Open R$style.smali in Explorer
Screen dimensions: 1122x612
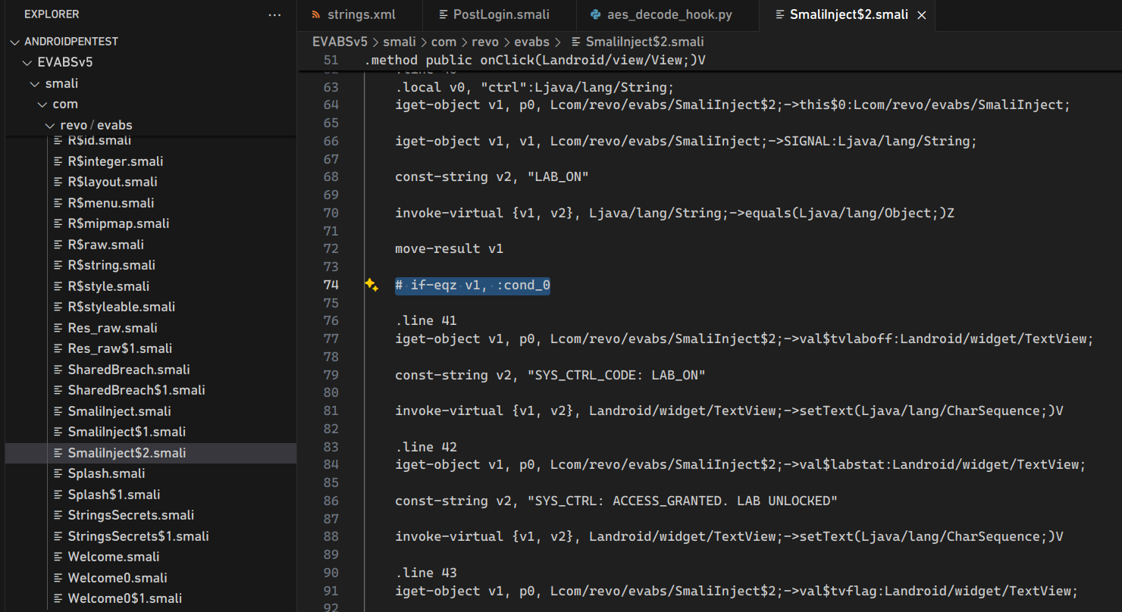tap(108, 286)
